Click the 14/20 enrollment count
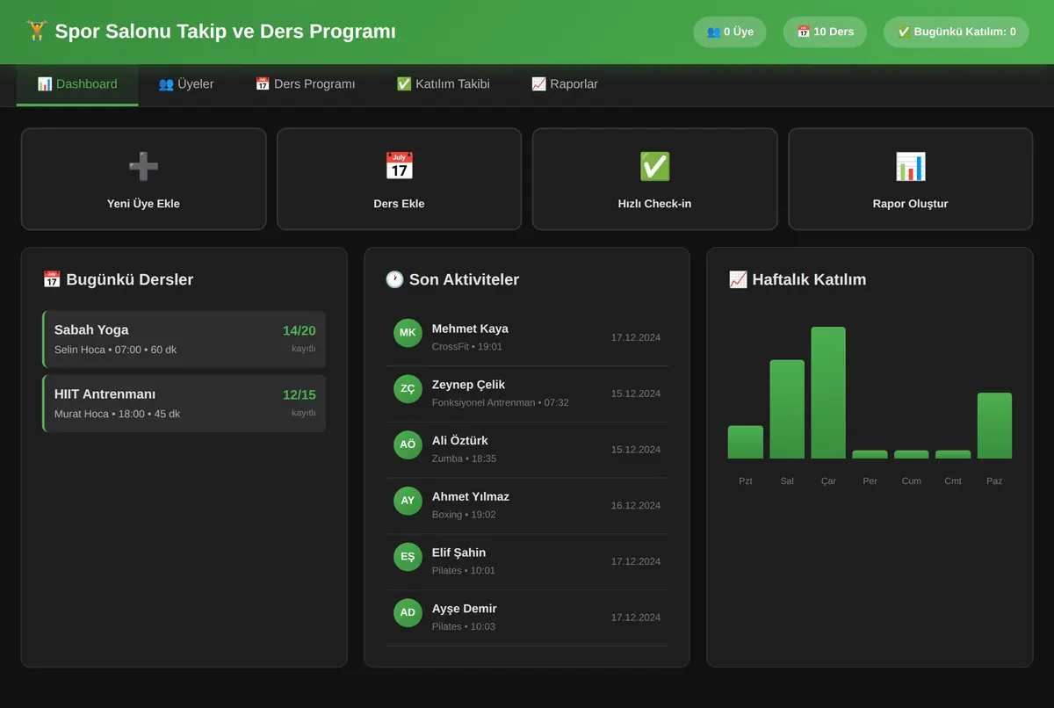Screen dimensions: 1054x708 (299, 330)
